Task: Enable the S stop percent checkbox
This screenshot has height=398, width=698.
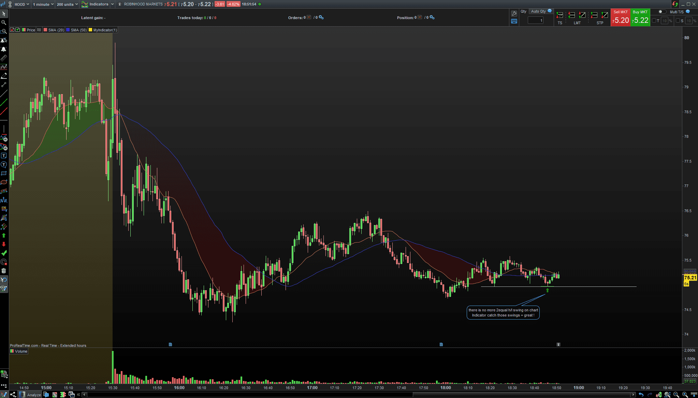Action: coord(678,21)
